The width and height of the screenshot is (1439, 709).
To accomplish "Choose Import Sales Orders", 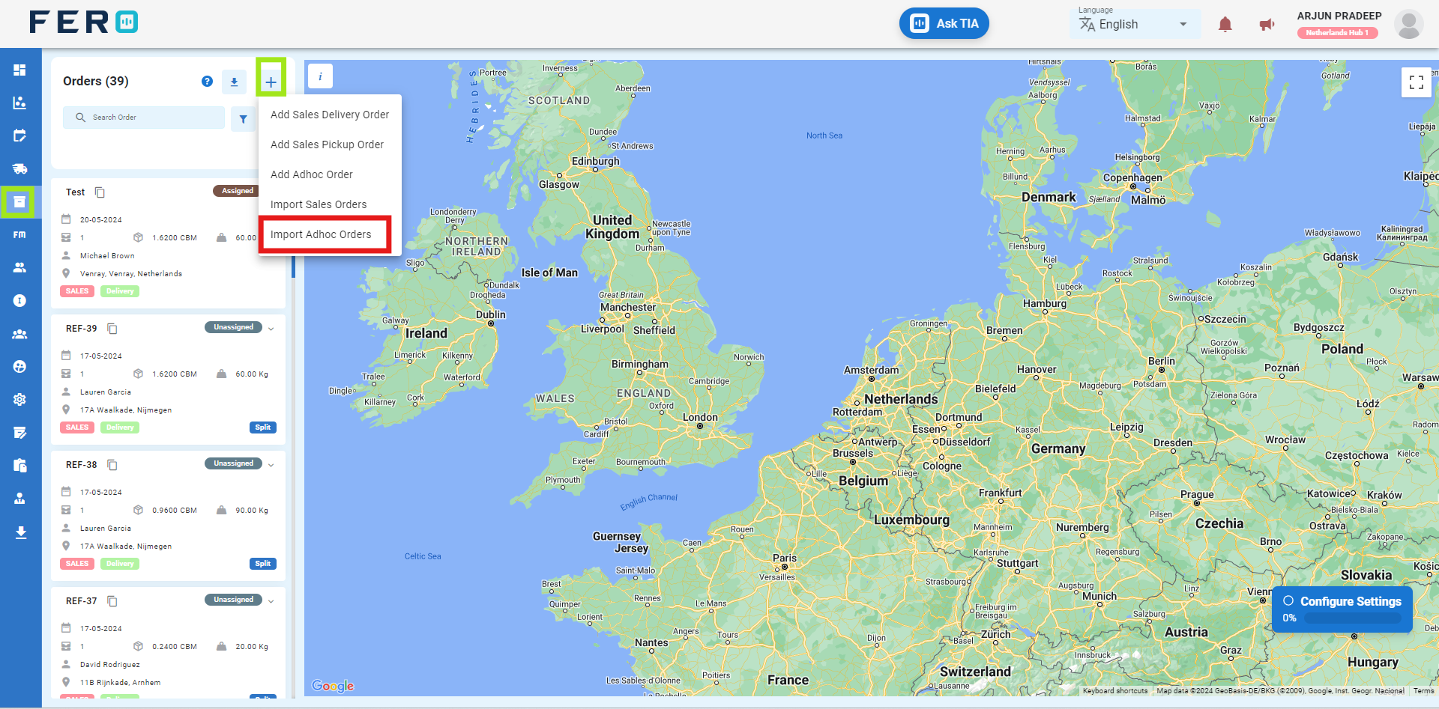I will [x=330, y=204].
